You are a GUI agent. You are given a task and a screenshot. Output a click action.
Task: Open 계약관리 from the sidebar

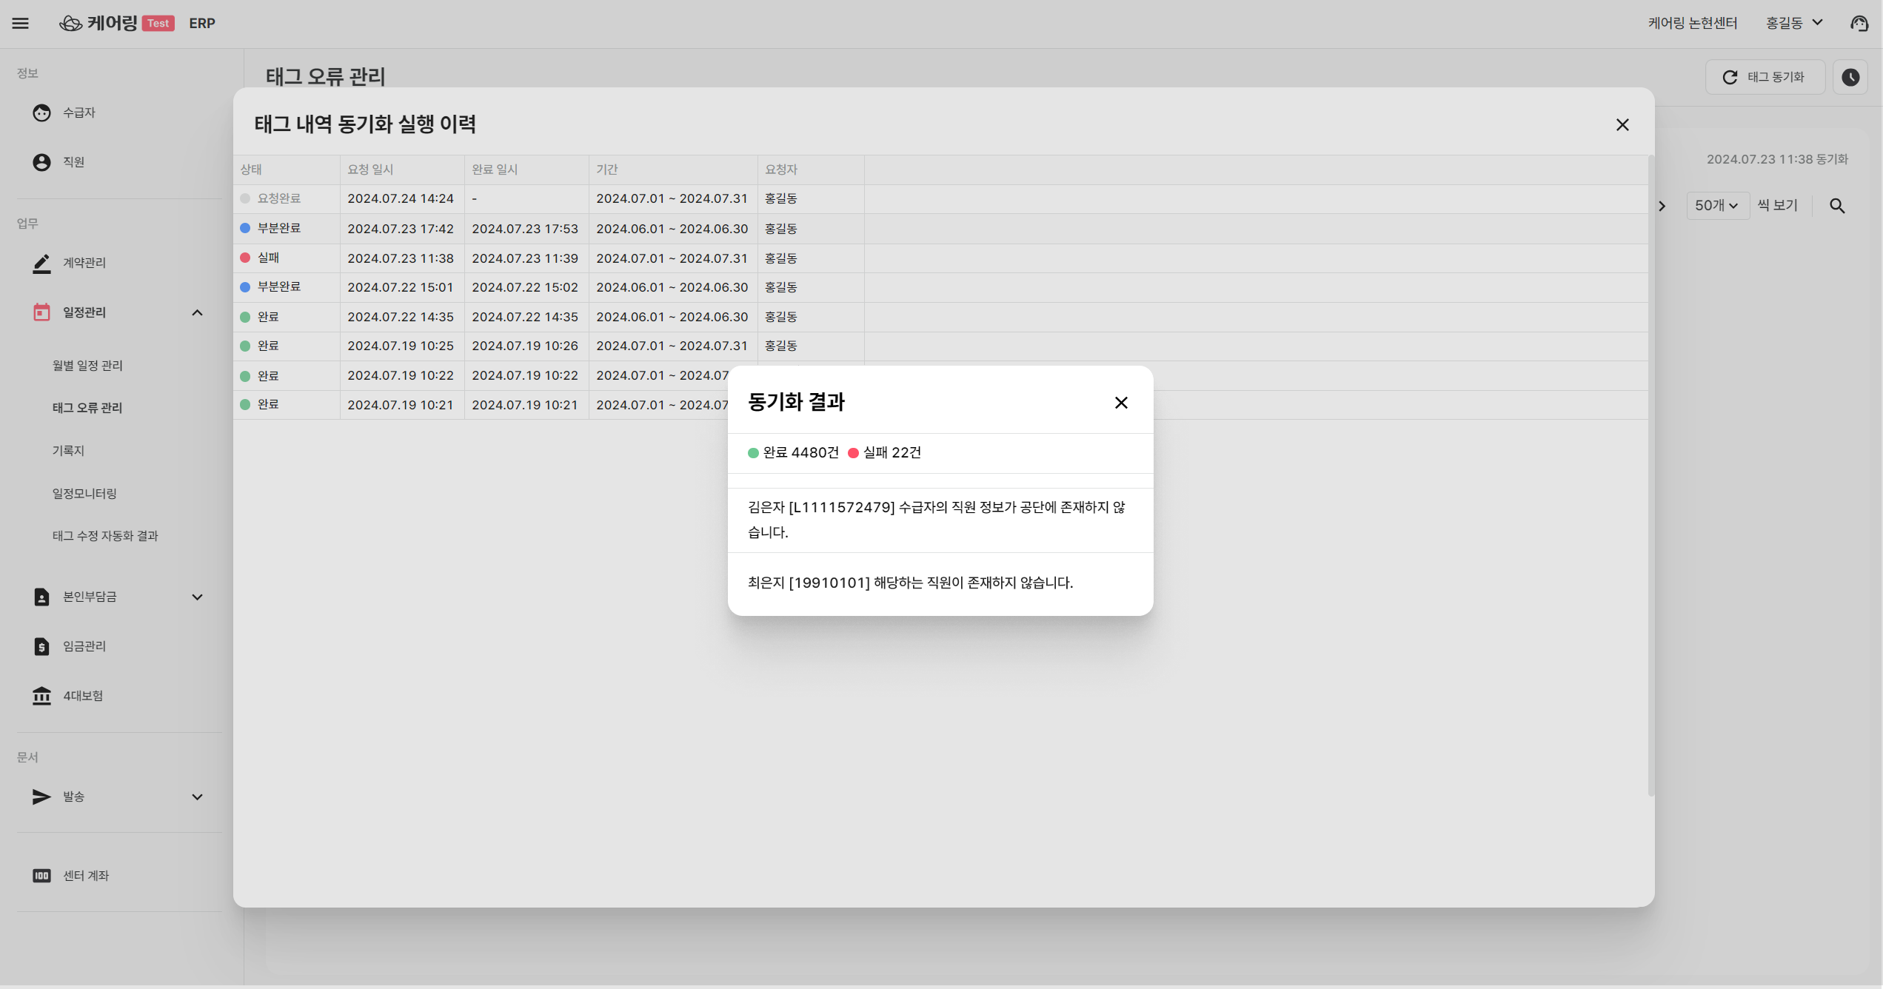84,263
